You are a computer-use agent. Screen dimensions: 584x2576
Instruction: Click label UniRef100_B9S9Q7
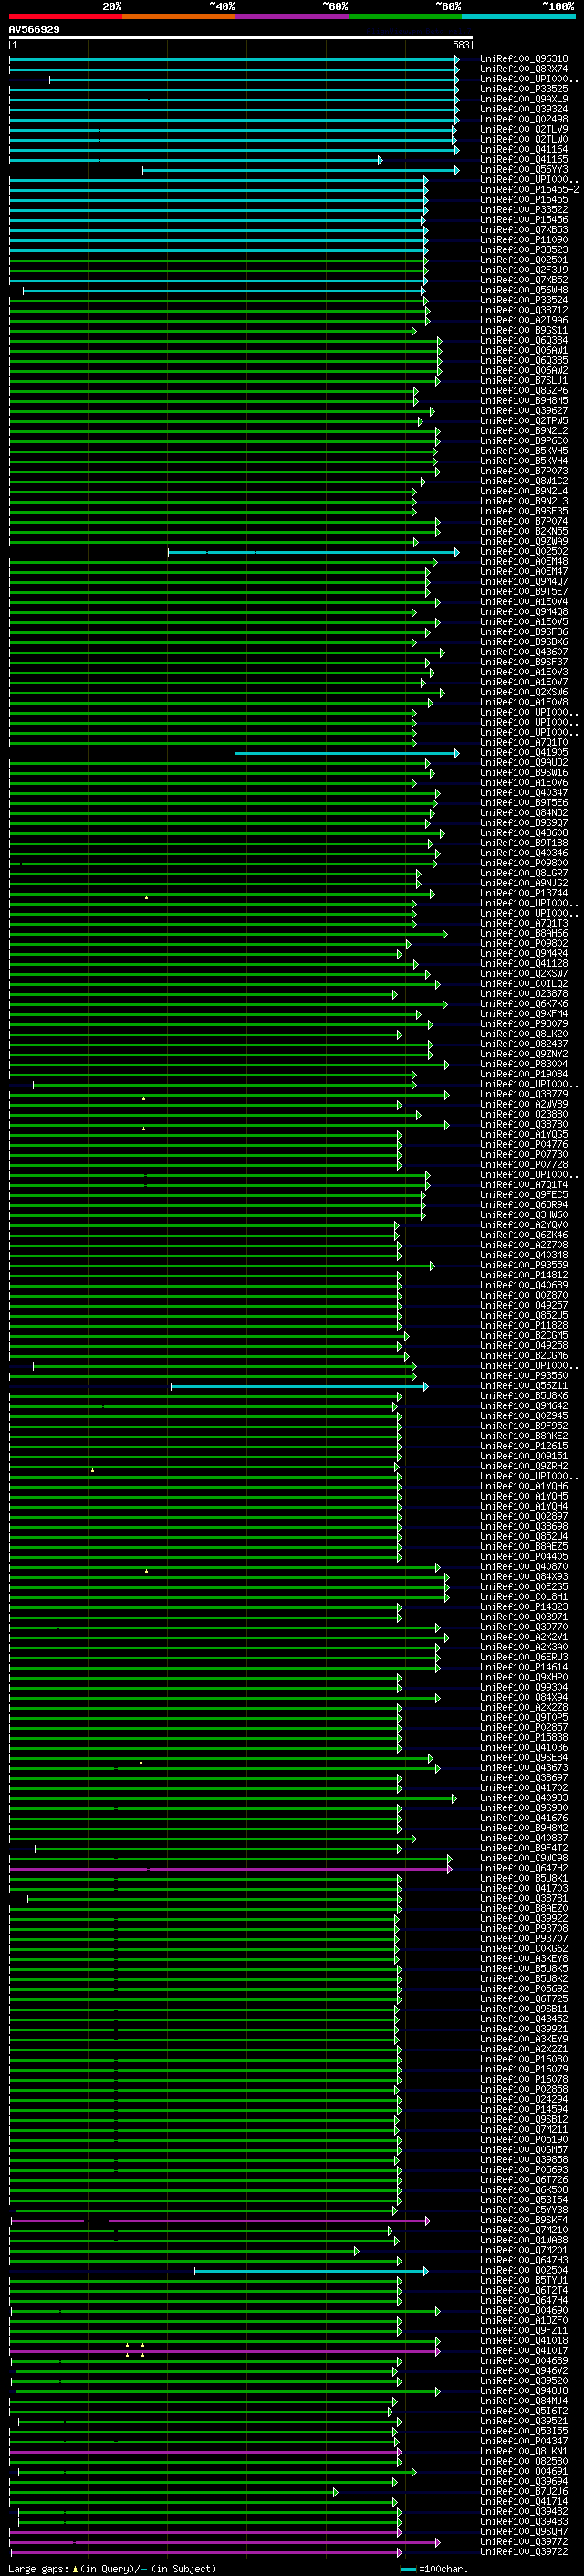524,823
